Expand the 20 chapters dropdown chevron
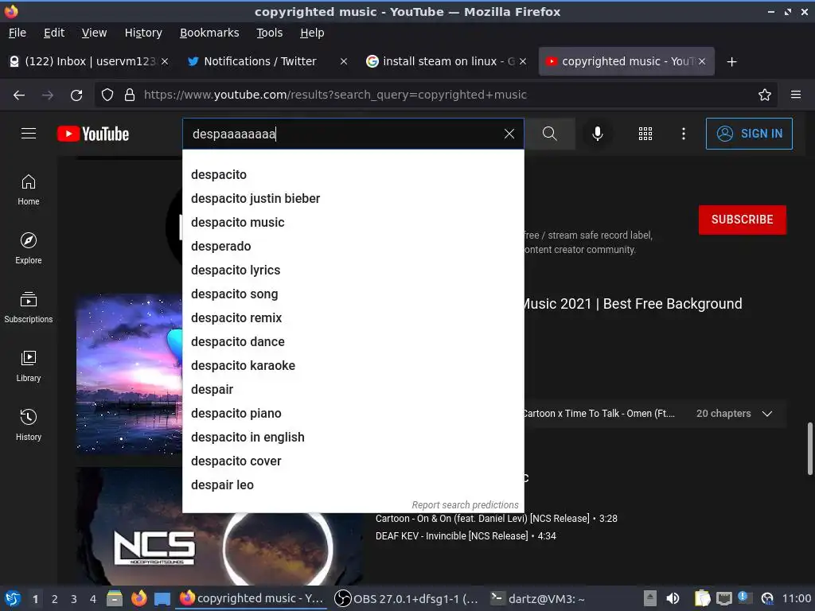 (x=767, y=414)
